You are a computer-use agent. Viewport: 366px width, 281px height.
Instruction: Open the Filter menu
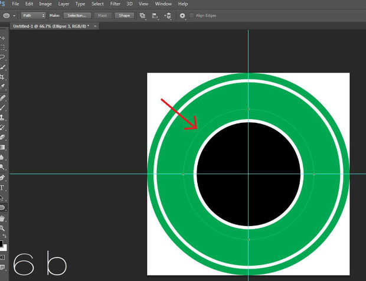point(115,4)
